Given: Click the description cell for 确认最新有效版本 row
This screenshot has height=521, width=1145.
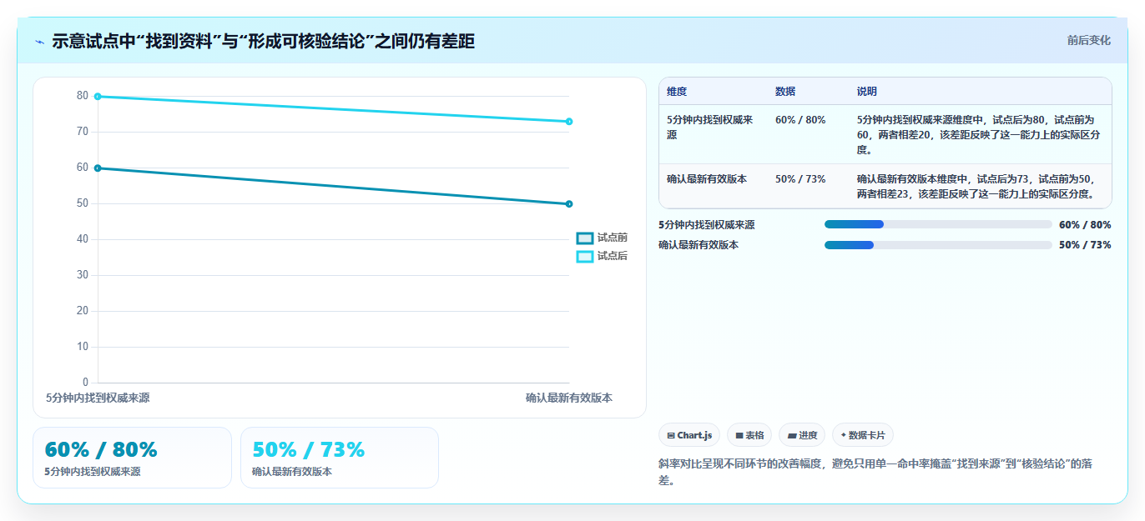Looking at the screenshot, I should pos(980,186).
